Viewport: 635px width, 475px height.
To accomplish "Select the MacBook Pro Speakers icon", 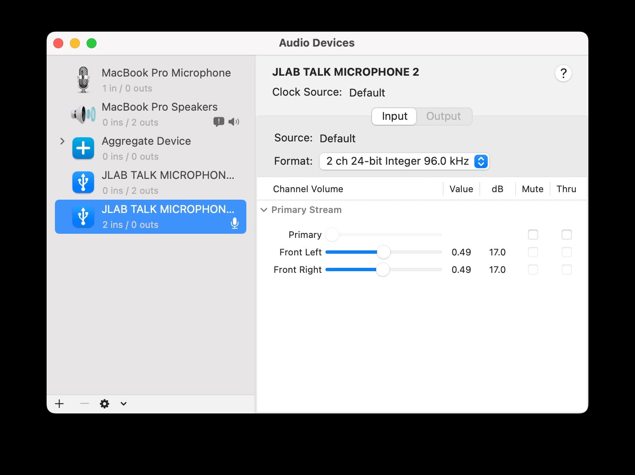I will coord(83,114).
